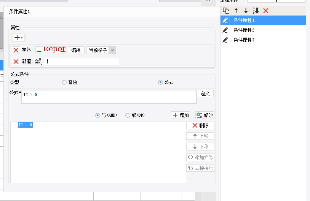310x201 pixels.
Task: Click the 添加括号 button
Action: point(200,157)
